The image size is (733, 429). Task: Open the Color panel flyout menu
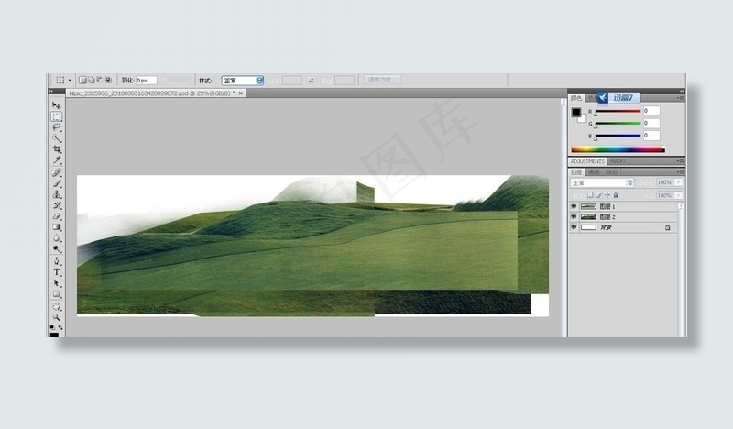coord(680,98)
